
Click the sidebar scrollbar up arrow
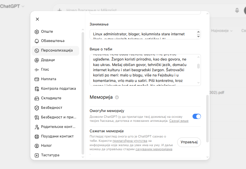point(83,30)
